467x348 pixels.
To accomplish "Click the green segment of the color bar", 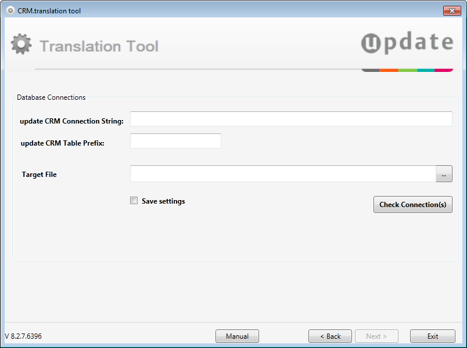I will 408,70.
